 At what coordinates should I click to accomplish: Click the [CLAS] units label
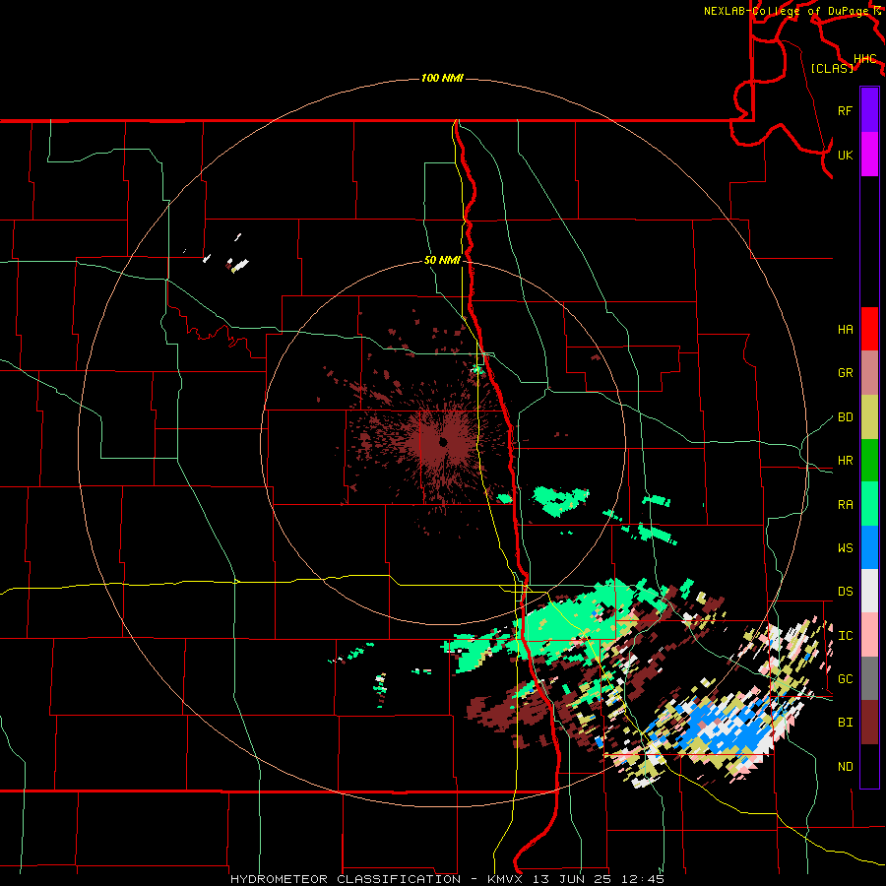[x=832, y=68]
